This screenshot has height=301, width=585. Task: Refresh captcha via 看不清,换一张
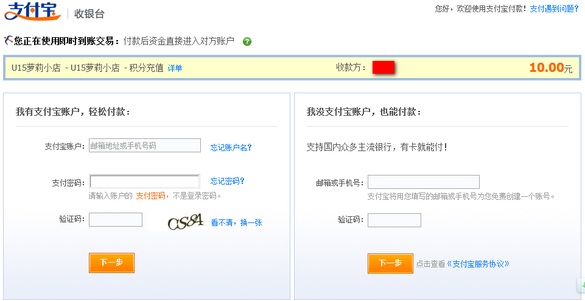pos(236,222)
